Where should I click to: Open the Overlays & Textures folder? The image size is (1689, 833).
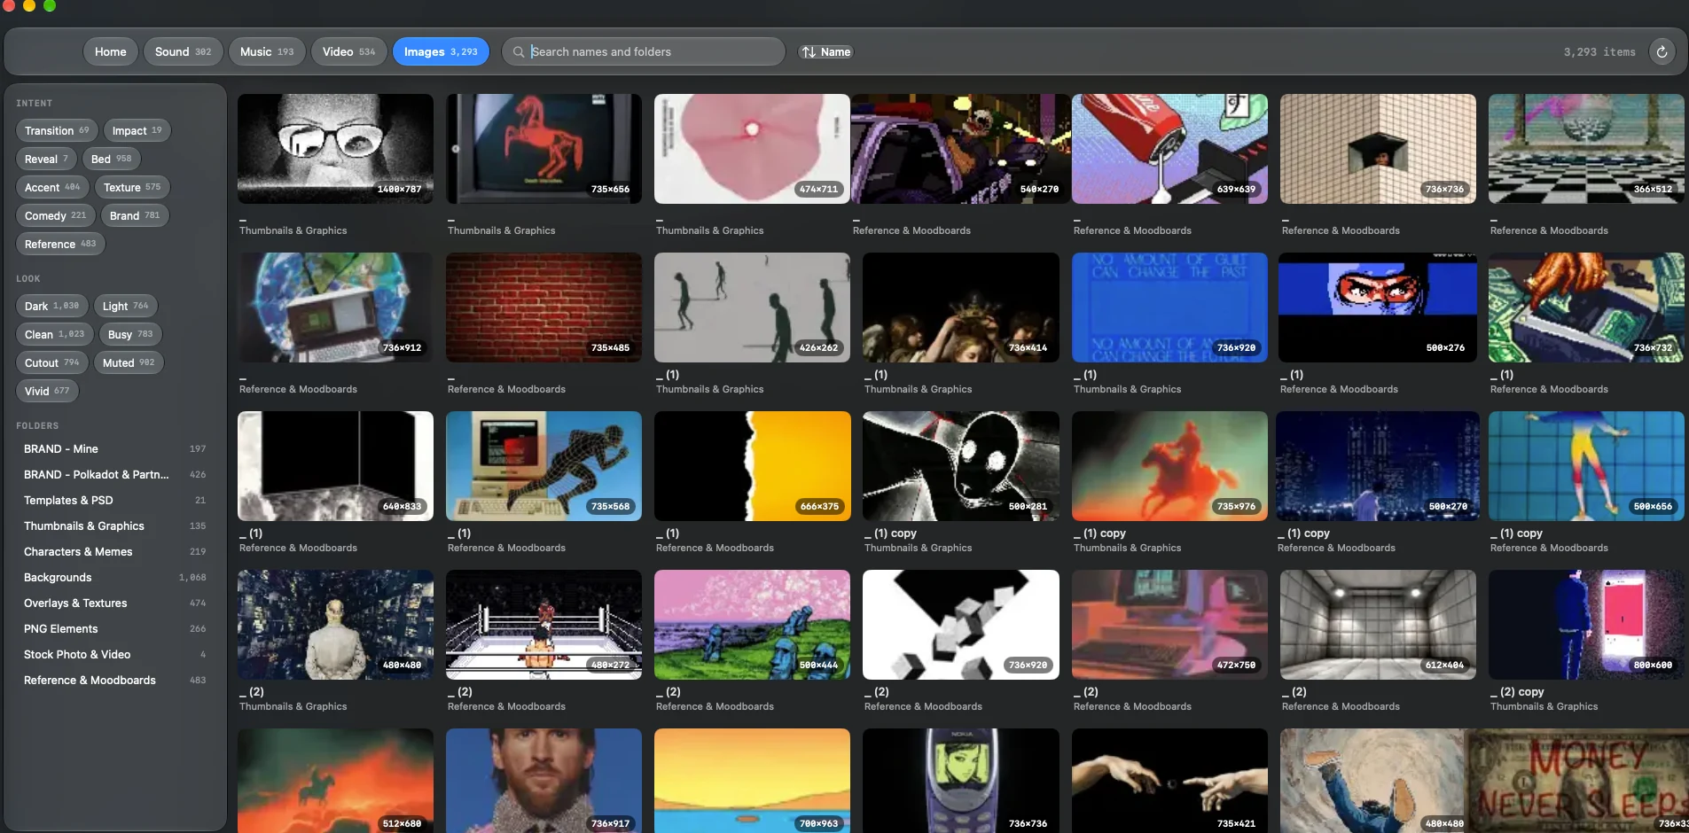tap(115, 603)
